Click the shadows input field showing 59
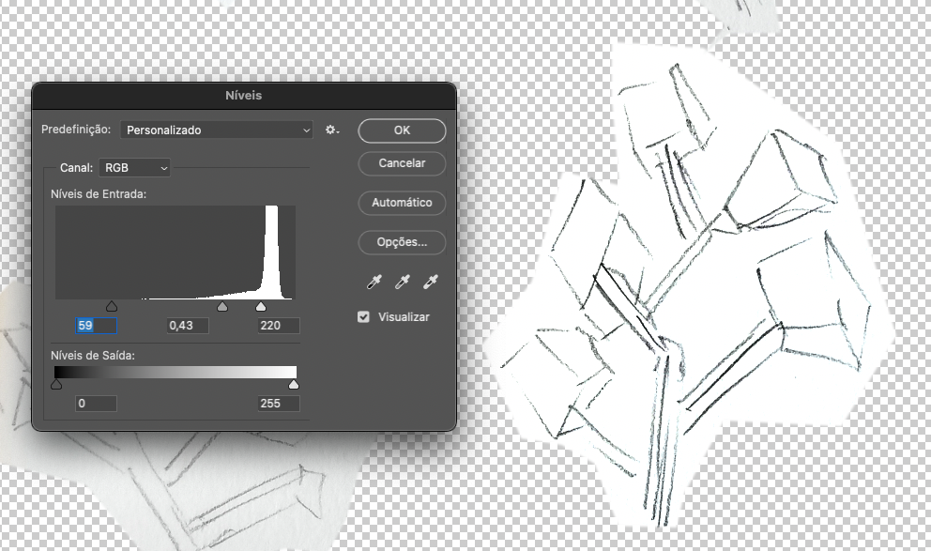This screenshot has height=551, width=931. 96,326
